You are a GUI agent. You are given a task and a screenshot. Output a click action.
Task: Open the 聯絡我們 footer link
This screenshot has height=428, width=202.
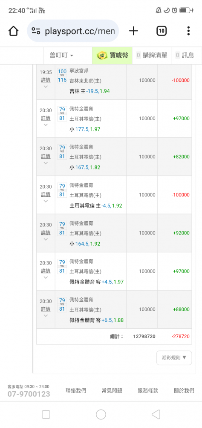click(76, 391)
